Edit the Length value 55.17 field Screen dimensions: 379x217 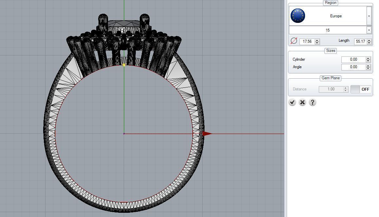(x=360, y=41)
